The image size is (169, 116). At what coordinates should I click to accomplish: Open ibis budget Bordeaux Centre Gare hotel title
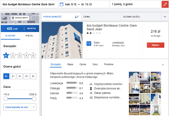point(112,27)
